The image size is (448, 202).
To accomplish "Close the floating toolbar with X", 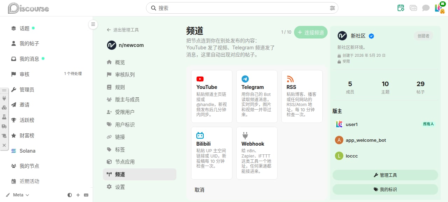I will point(4,145).
